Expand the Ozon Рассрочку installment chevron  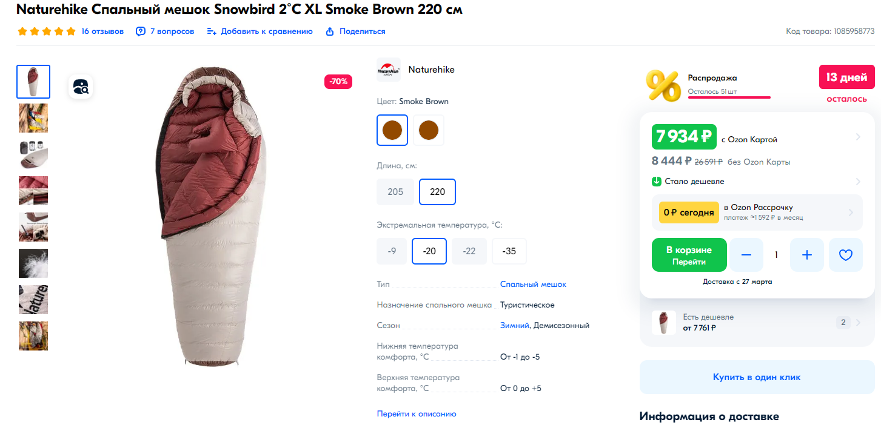pos(851,212)
